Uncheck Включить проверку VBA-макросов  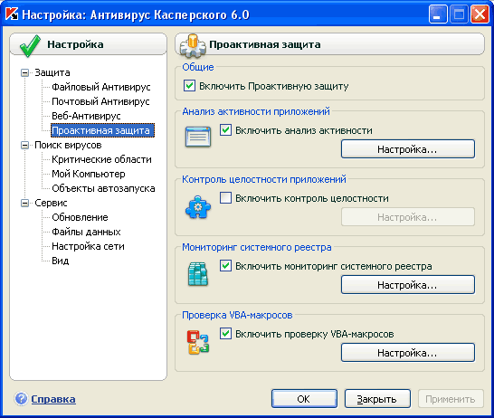click(x=225, y=333)
